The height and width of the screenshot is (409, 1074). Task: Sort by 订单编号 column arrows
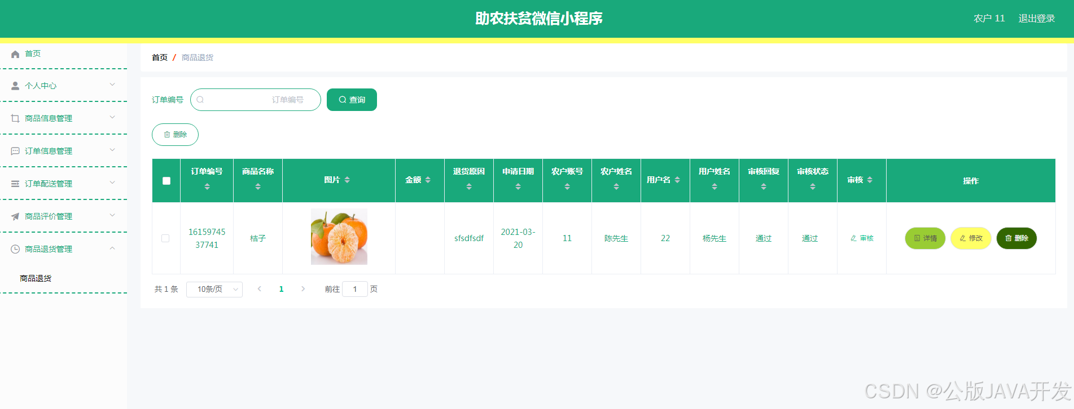coord(207,186)
